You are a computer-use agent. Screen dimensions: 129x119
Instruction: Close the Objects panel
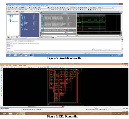[x=38, y=12]
